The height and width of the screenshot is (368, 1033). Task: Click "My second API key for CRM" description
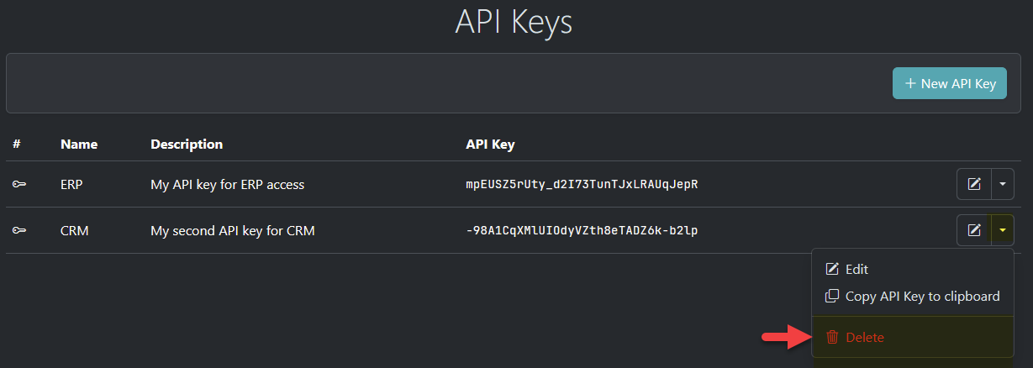(x=233, y=229)
